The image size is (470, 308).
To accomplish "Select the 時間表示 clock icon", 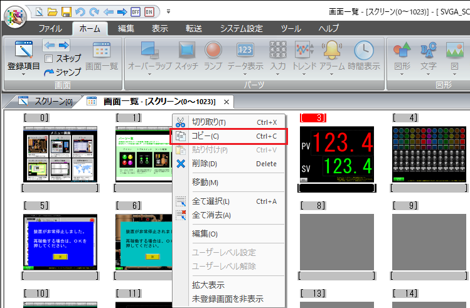I will (x=364, y=51).
